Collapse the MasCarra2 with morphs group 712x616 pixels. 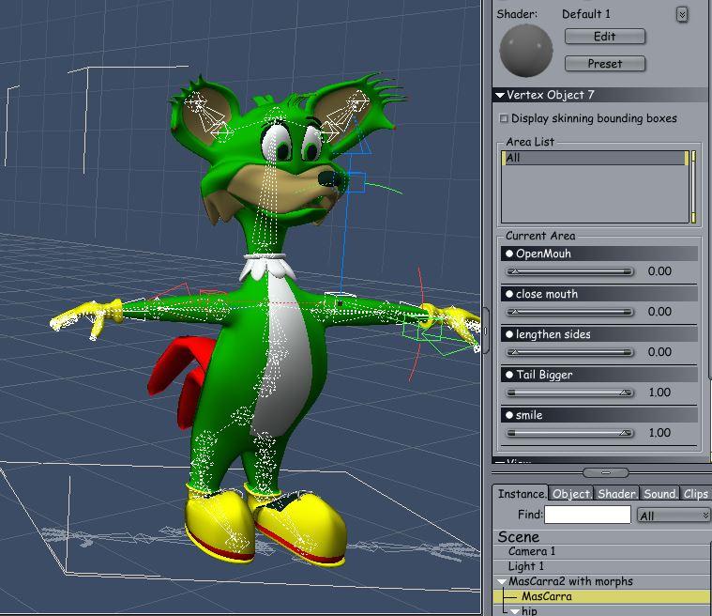tap(501, 581)
